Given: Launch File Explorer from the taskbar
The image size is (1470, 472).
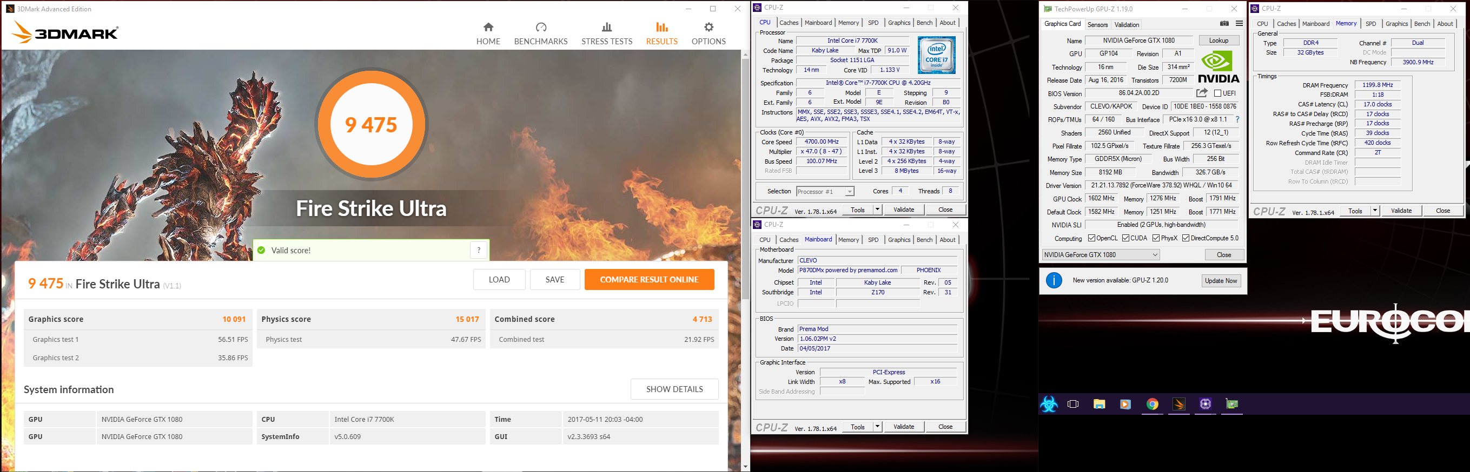Looking at the screenshot, I should [x=1099, y=404].
